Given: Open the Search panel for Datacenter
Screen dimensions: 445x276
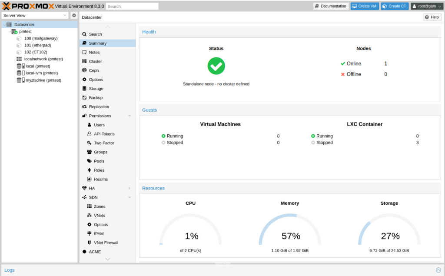Looking at the screenshot, I should (x=94, y=34).
